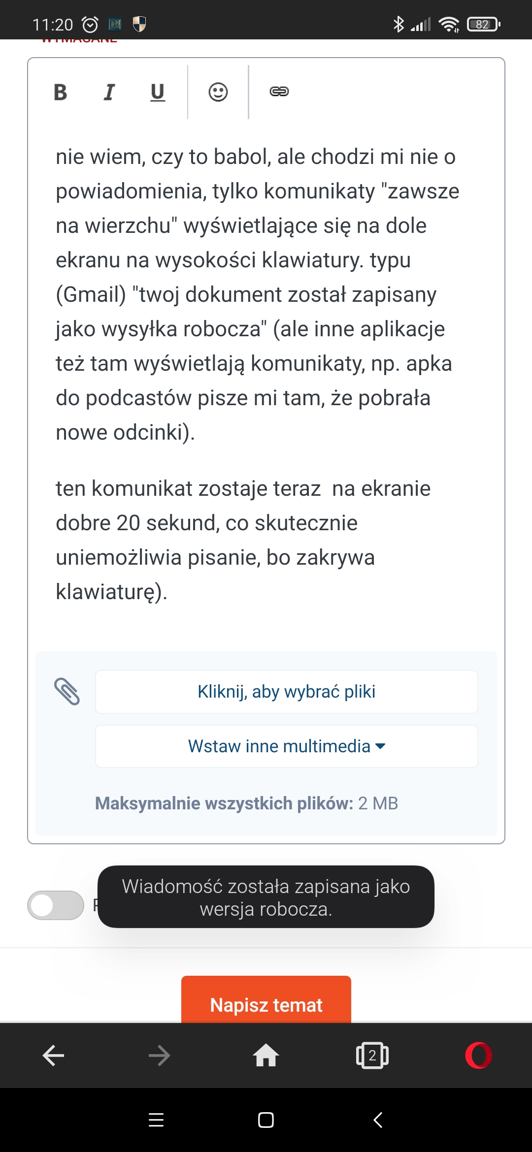532x1152 pixels.
Task: Go forward in Opera browser
Action: pos(159,1056)
